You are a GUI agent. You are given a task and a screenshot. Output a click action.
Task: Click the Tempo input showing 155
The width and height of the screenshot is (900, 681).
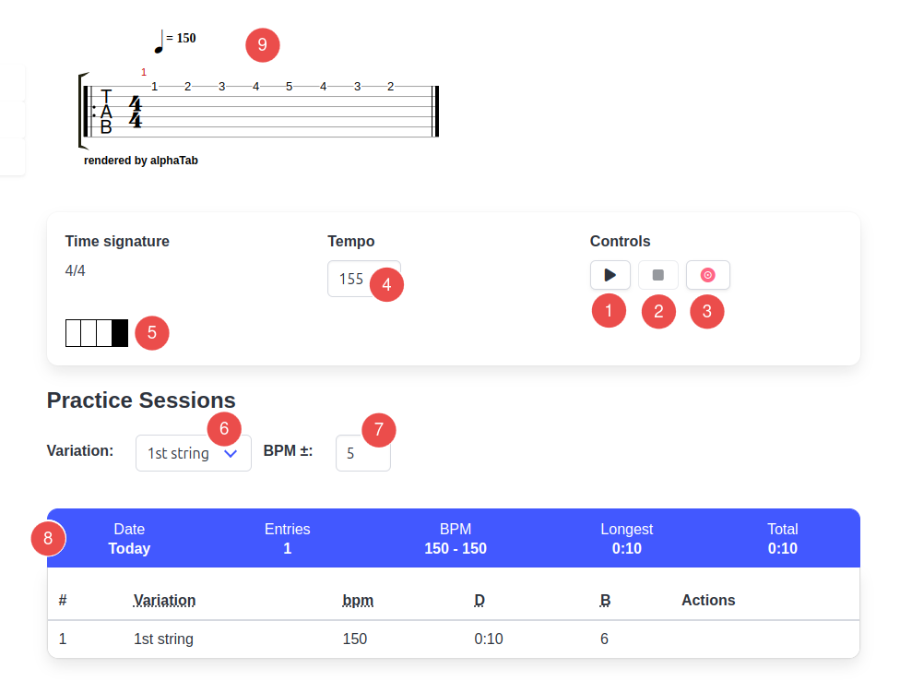coord(364,279)
